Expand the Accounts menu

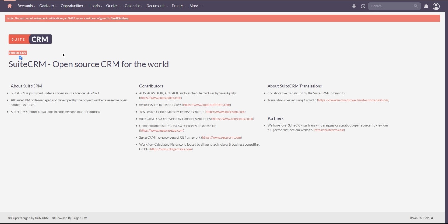tap(26, 6)
